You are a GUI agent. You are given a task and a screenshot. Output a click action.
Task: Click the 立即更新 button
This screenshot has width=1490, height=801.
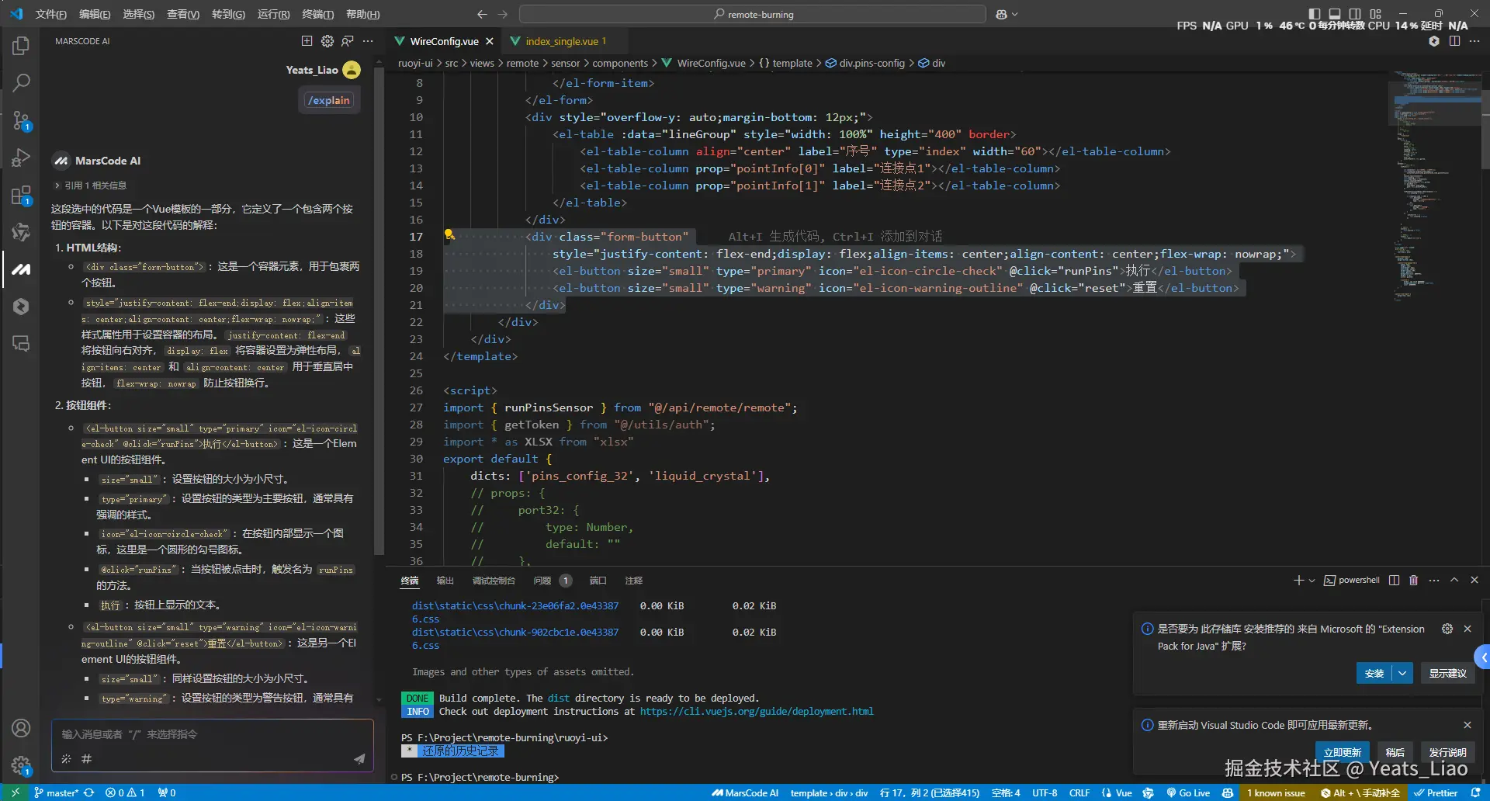[x=1342, y=752]
